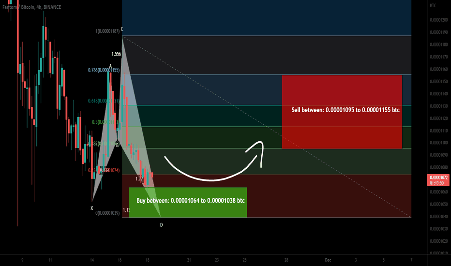451x266 pixels.
Task: Click the 0.786(0.00001155) Fibonacci level label
Action: tap(104, 70)
